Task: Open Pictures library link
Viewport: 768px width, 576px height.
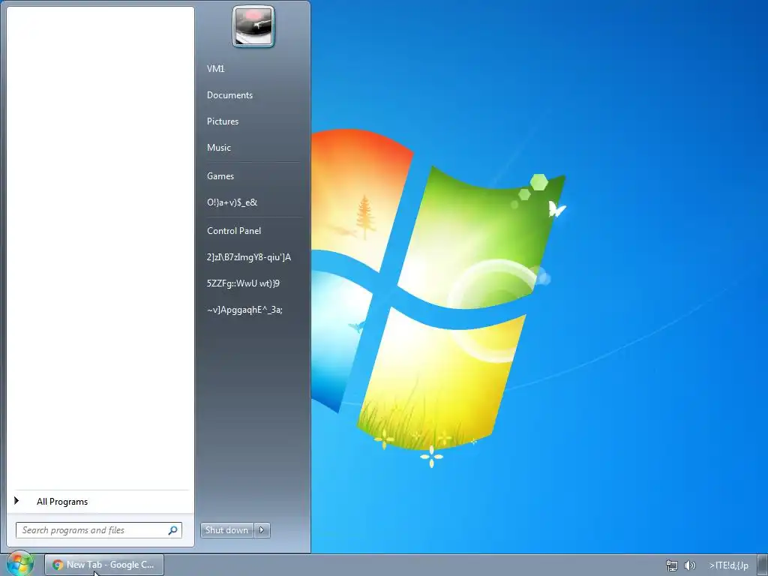Action: click(222, 121)
